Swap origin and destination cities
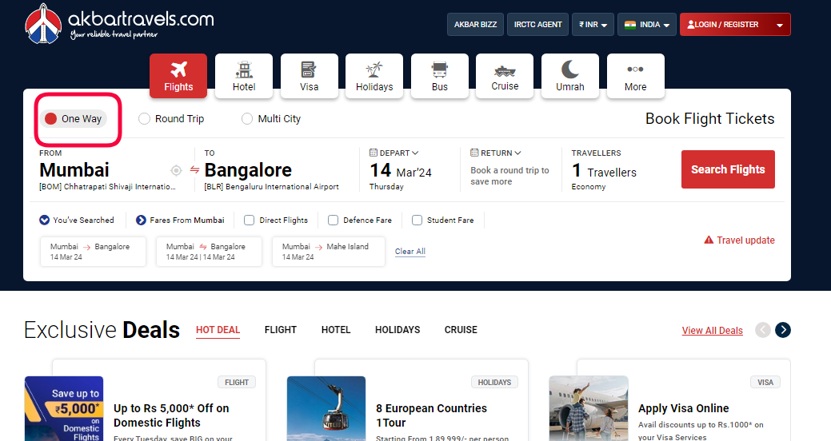Viewport: 831px width, 441px height. pos(194,169)
